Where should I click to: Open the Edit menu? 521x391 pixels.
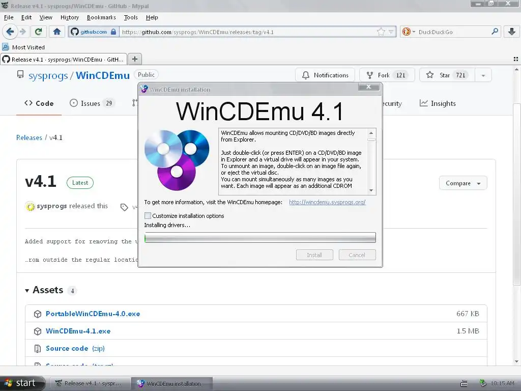[x=26, y=17]
